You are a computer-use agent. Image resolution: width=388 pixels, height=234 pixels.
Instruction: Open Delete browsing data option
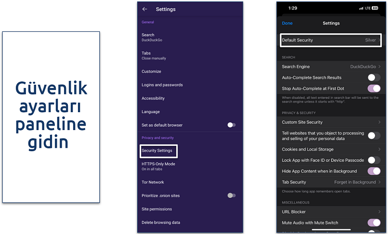coord(160,222)
